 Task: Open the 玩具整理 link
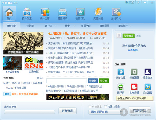coord(37,83)
